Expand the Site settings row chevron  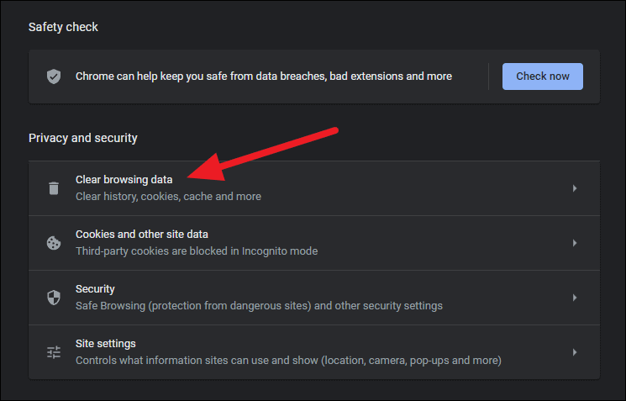click(575, 352)
